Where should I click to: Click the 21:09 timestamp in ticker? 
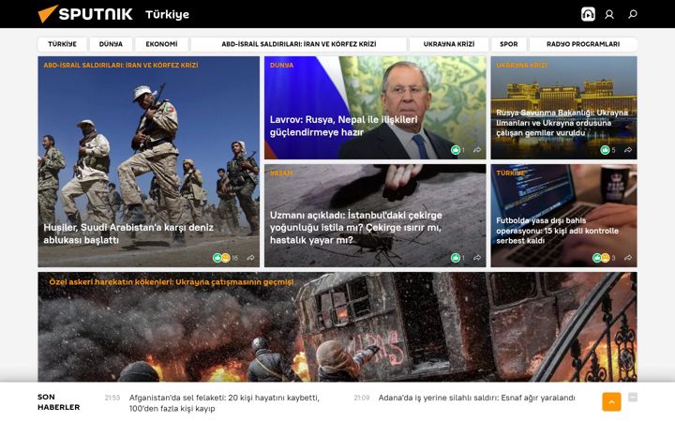coord(362,398)
